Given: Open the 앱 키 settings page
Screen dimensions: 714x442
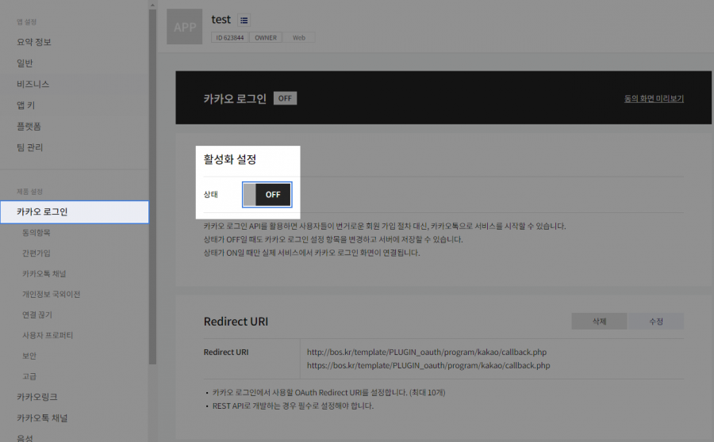Looking at the screenshot, I should coord(26,105).
